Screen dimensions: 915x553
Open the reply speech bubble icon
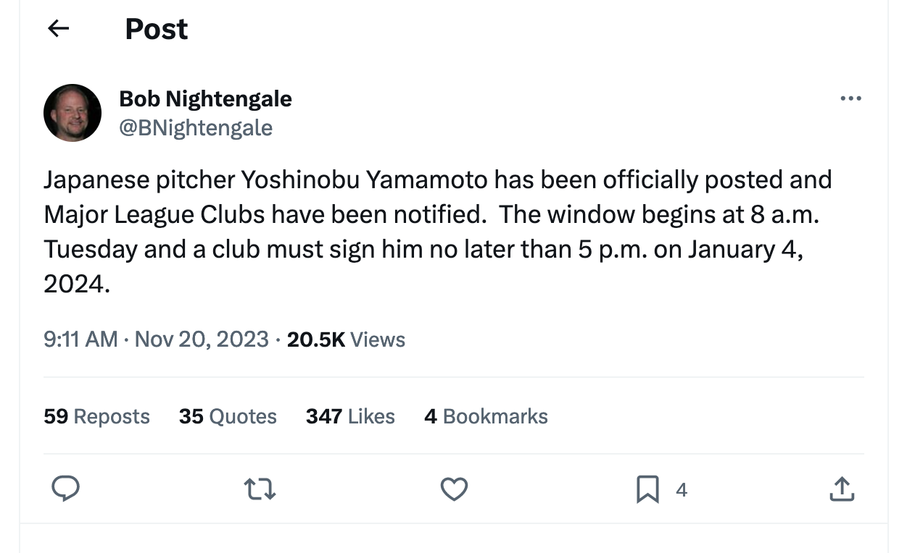tap(66, 489)
